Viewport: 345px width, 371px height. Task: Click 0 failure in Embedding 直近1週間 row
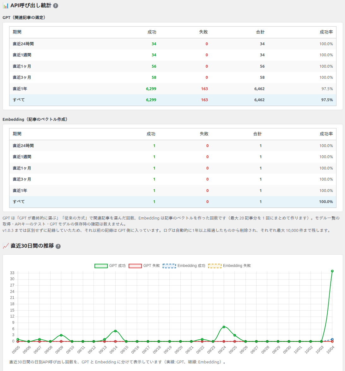coord(208,157)
